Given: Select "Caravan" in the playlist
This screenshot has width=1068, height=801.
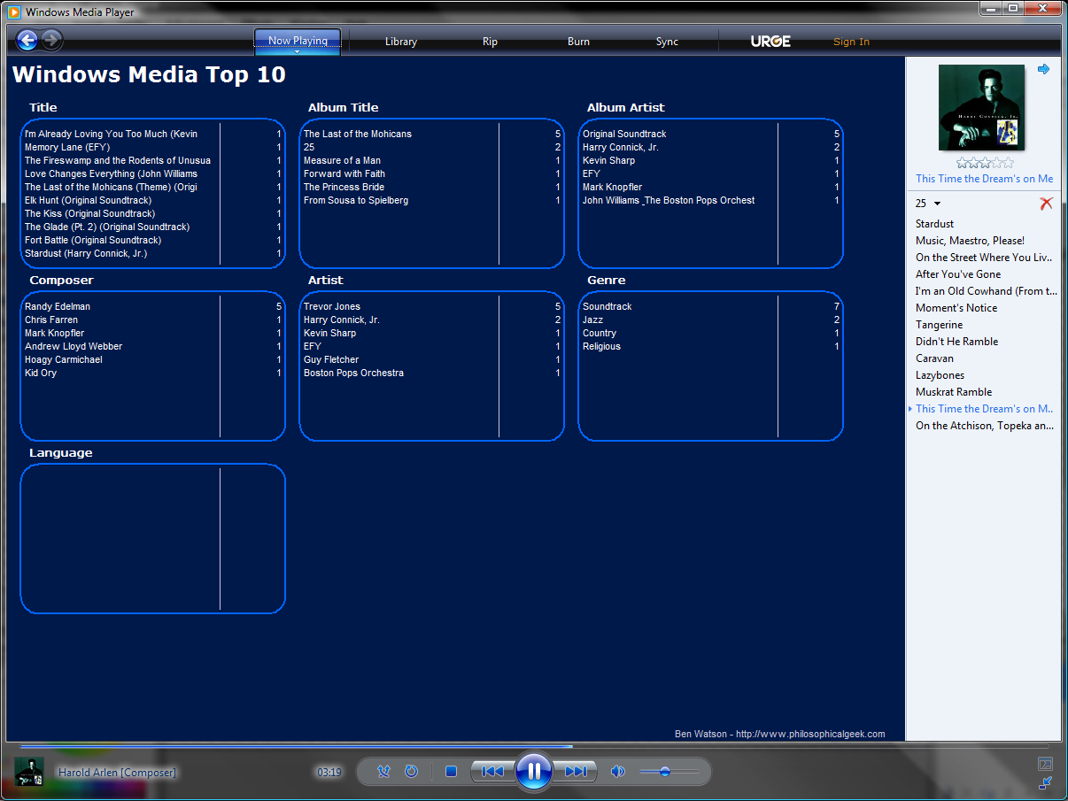Looking at the screenshot, I should point(935,358).
